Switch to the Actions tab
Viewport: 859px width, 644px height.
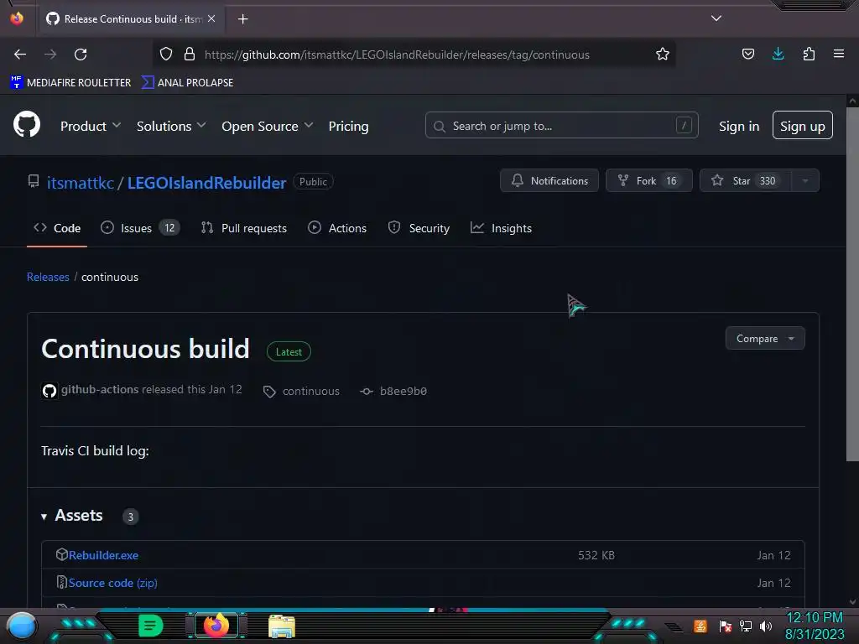[337, 228]
